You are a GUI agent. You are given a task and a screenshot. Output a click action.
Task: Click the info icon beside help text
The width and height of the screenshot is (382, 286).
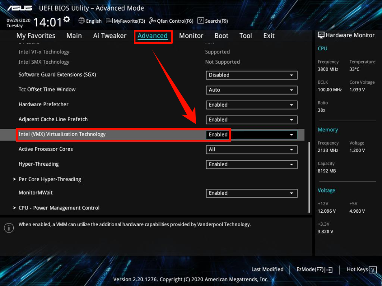pos(9,228)
